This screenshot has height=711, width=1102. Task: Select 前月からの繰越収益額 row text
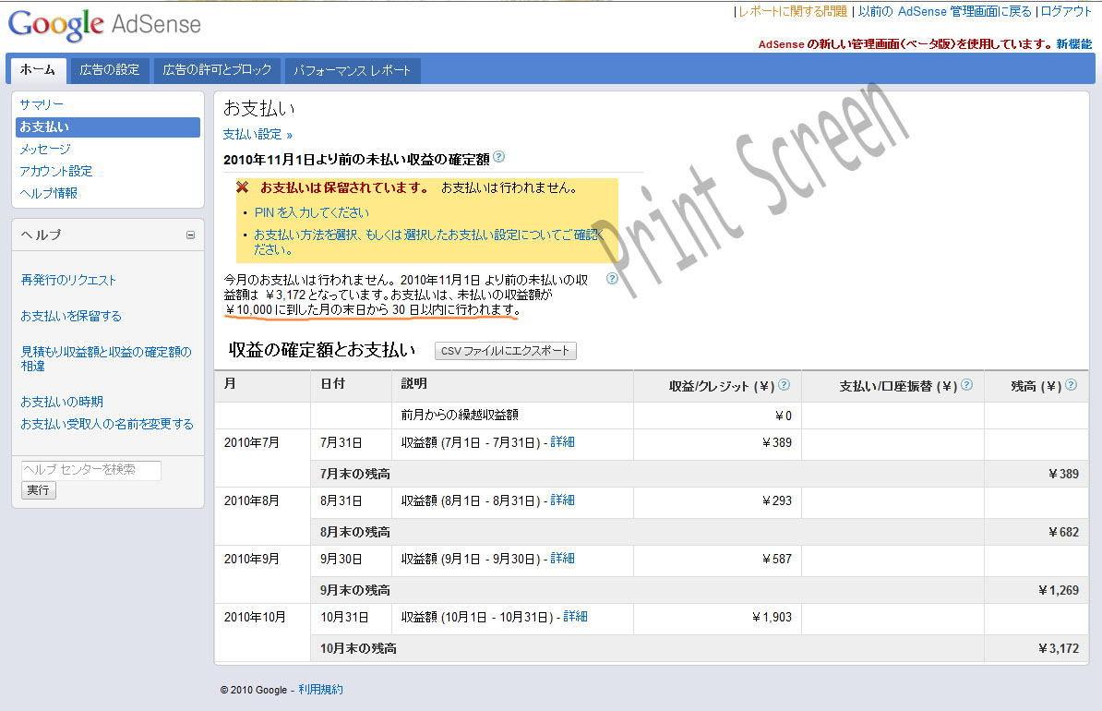(460, 415)
